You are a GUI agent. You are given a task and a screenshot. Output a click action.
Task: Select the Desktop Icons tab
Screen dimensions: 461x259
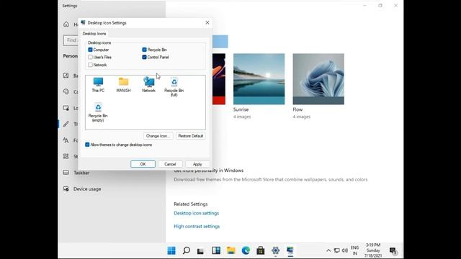point(94,34)
